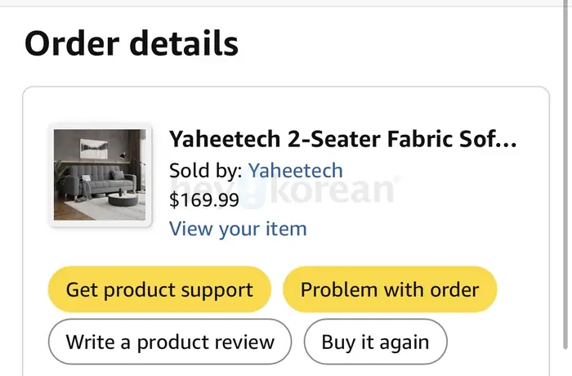This screenshot has width=572, height=376.
Task: Open the Yaheetech seller link
Action: tap(296, 171)
